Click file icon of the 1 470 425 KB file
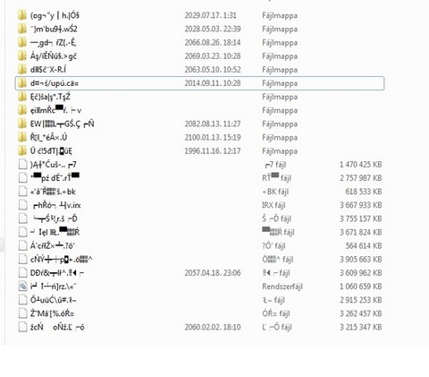429x377 pixels. 22,165
